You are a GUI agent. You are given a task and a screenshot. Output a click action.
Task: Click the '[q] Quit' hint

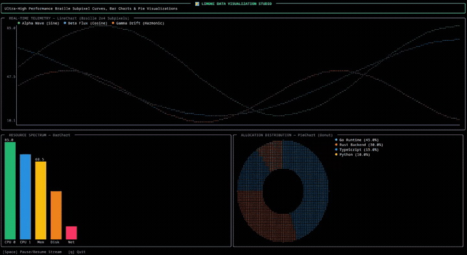(77, 252)
